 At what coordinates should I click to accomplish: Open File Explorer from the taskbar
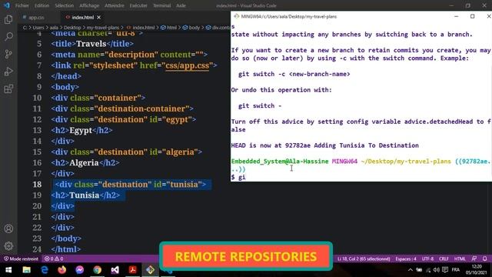[27, 270]
